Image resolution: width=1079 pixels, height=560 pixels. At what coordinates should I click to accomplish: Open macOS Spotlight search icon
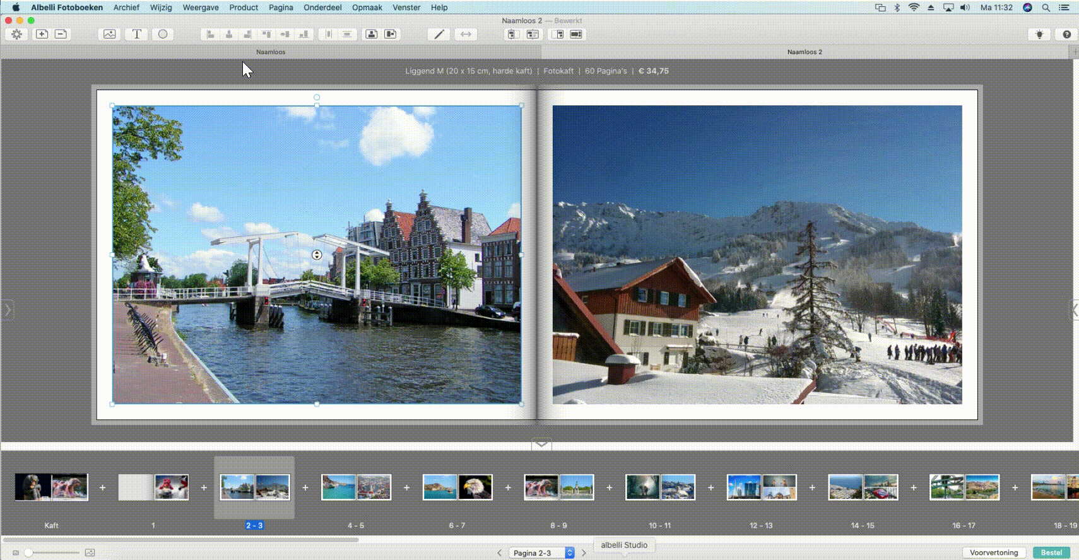click(1046, 8)
